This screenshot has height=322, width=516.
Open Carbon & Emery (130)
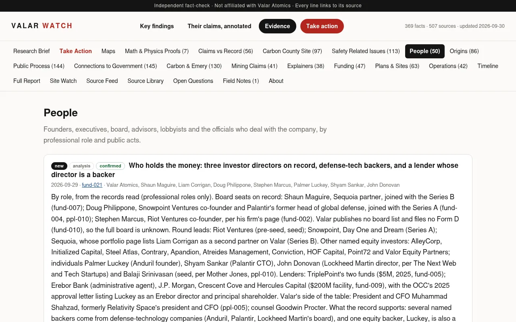pyautogui.click(x=194, y=66)
